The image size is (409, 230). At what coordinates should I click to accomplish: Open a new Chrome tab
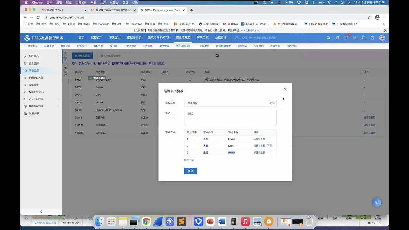[x=191, y=10]
